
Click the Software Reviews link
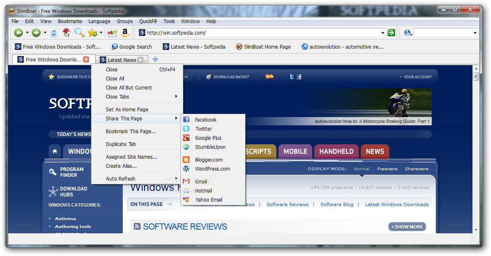click(x=288, y=204)
